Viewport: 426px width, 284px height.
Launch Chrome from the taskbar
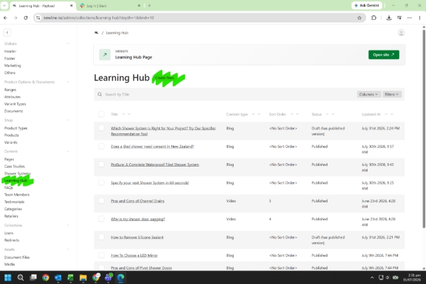[46, 277]
